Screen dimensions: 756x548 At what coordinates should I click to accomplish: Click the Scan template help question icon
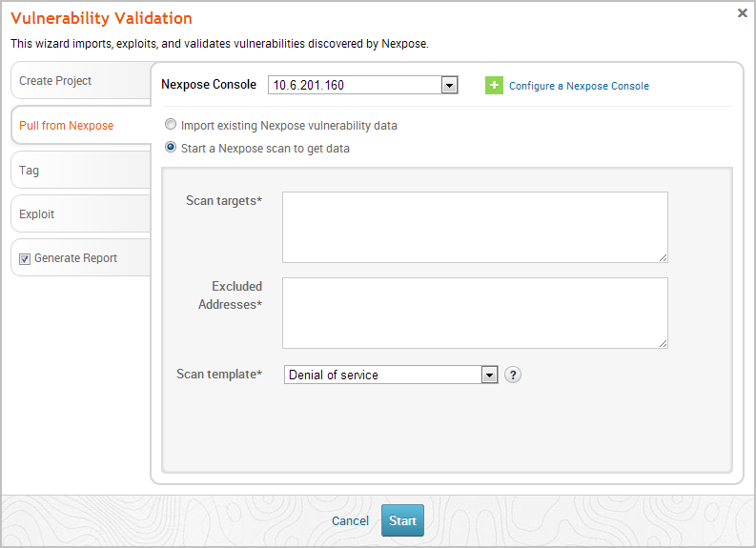coord(513,375)
